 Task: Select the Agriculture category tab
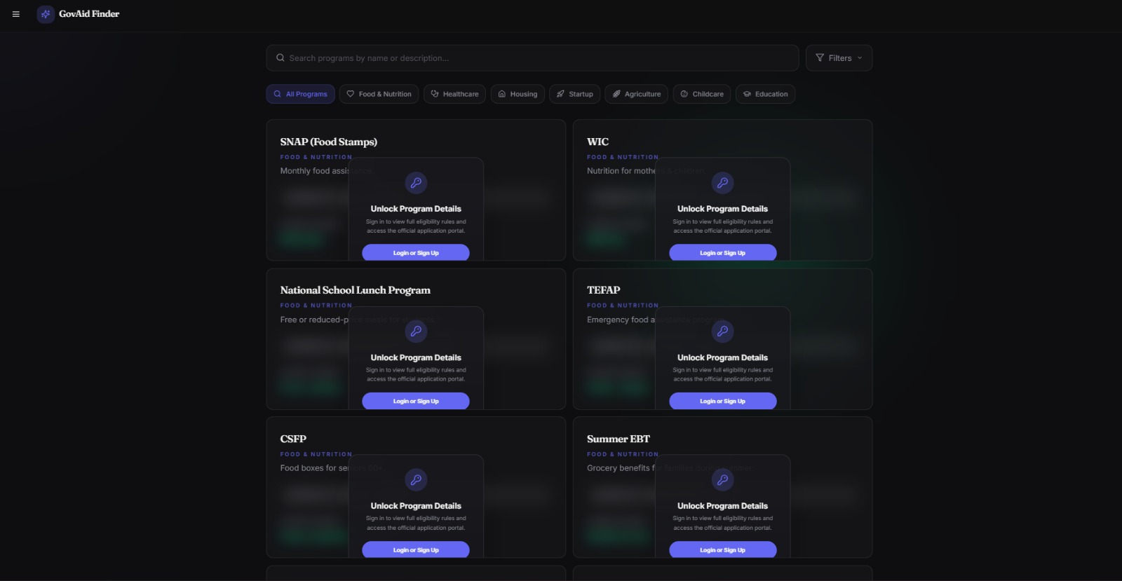[637, 94]
